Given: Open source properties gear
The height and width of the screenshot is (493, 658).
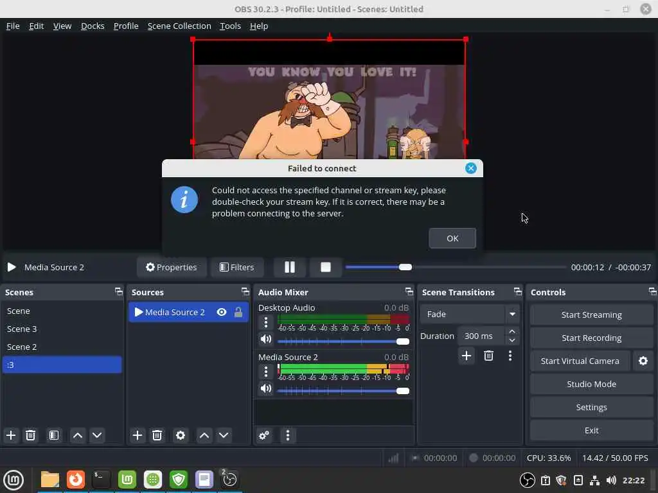Looking at the screenshot, I should click(181, 435).
